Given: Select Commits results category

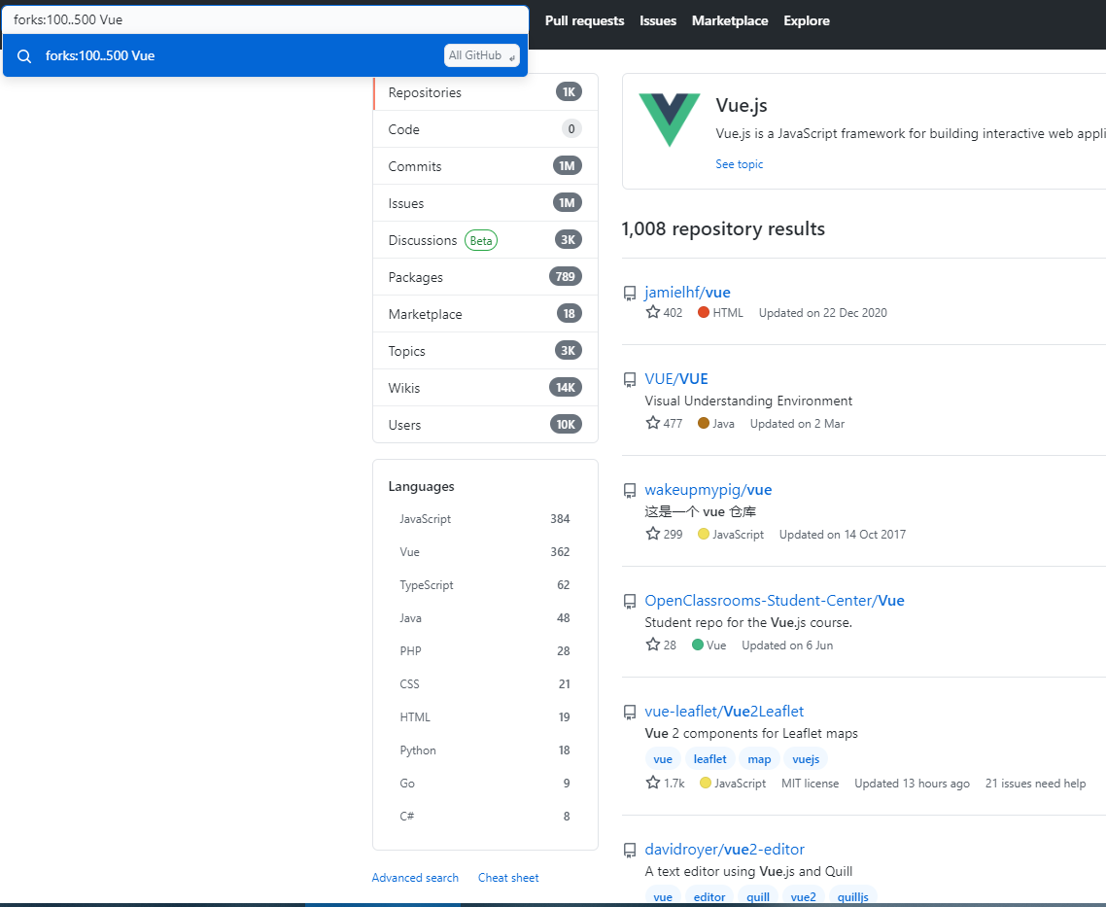Looking at the screenshot, I should click(485, 166).
